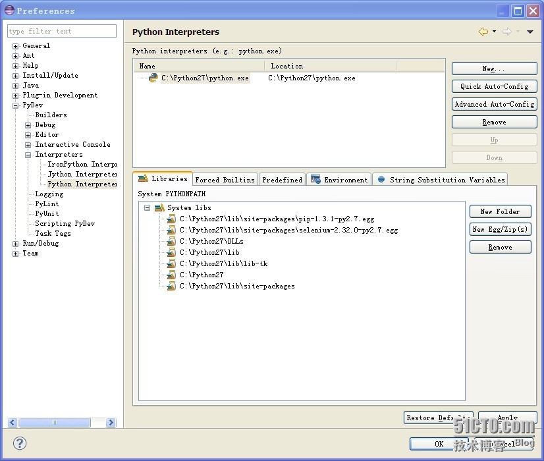Select Task Tags item

coord(53,233)
